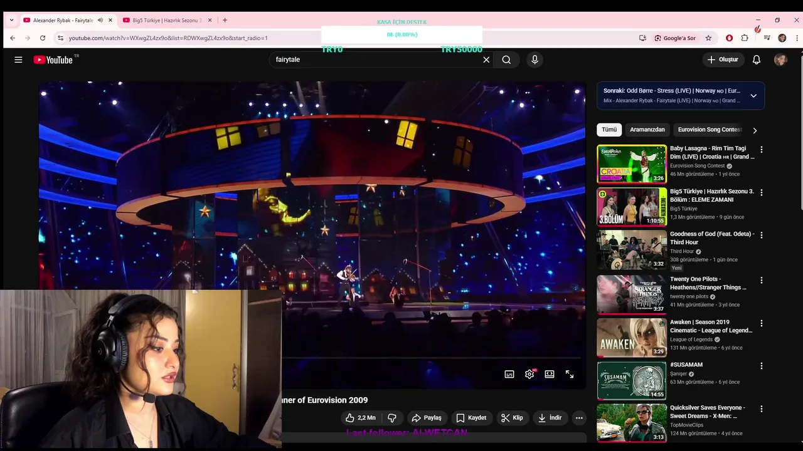Open Goodness of God video title
The image size is (803, 451).
coord(712,238)
